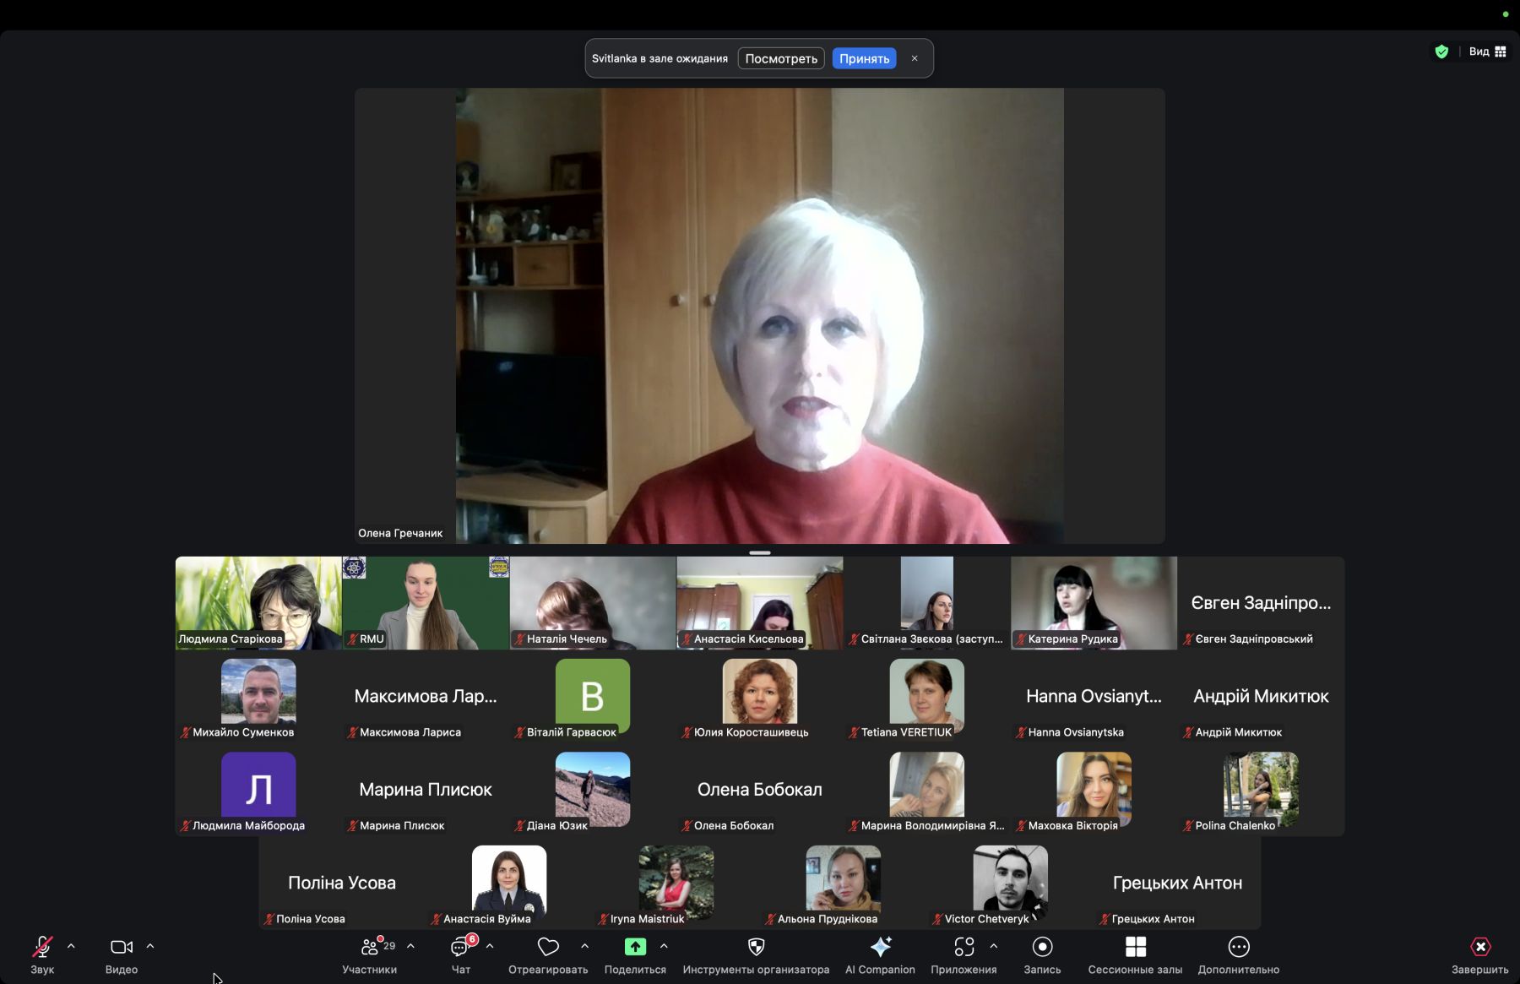The height and width of the screenshot is (984, 1520).
Task: Open Breakout rooms icon
Action: point(1135,947)
